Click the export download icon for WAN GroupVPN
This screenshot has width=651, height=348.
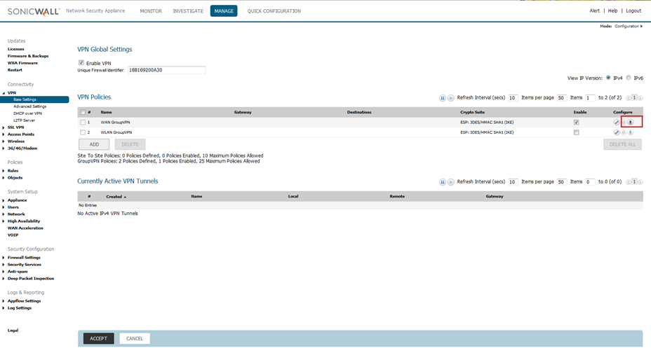(x=630, y=122)
